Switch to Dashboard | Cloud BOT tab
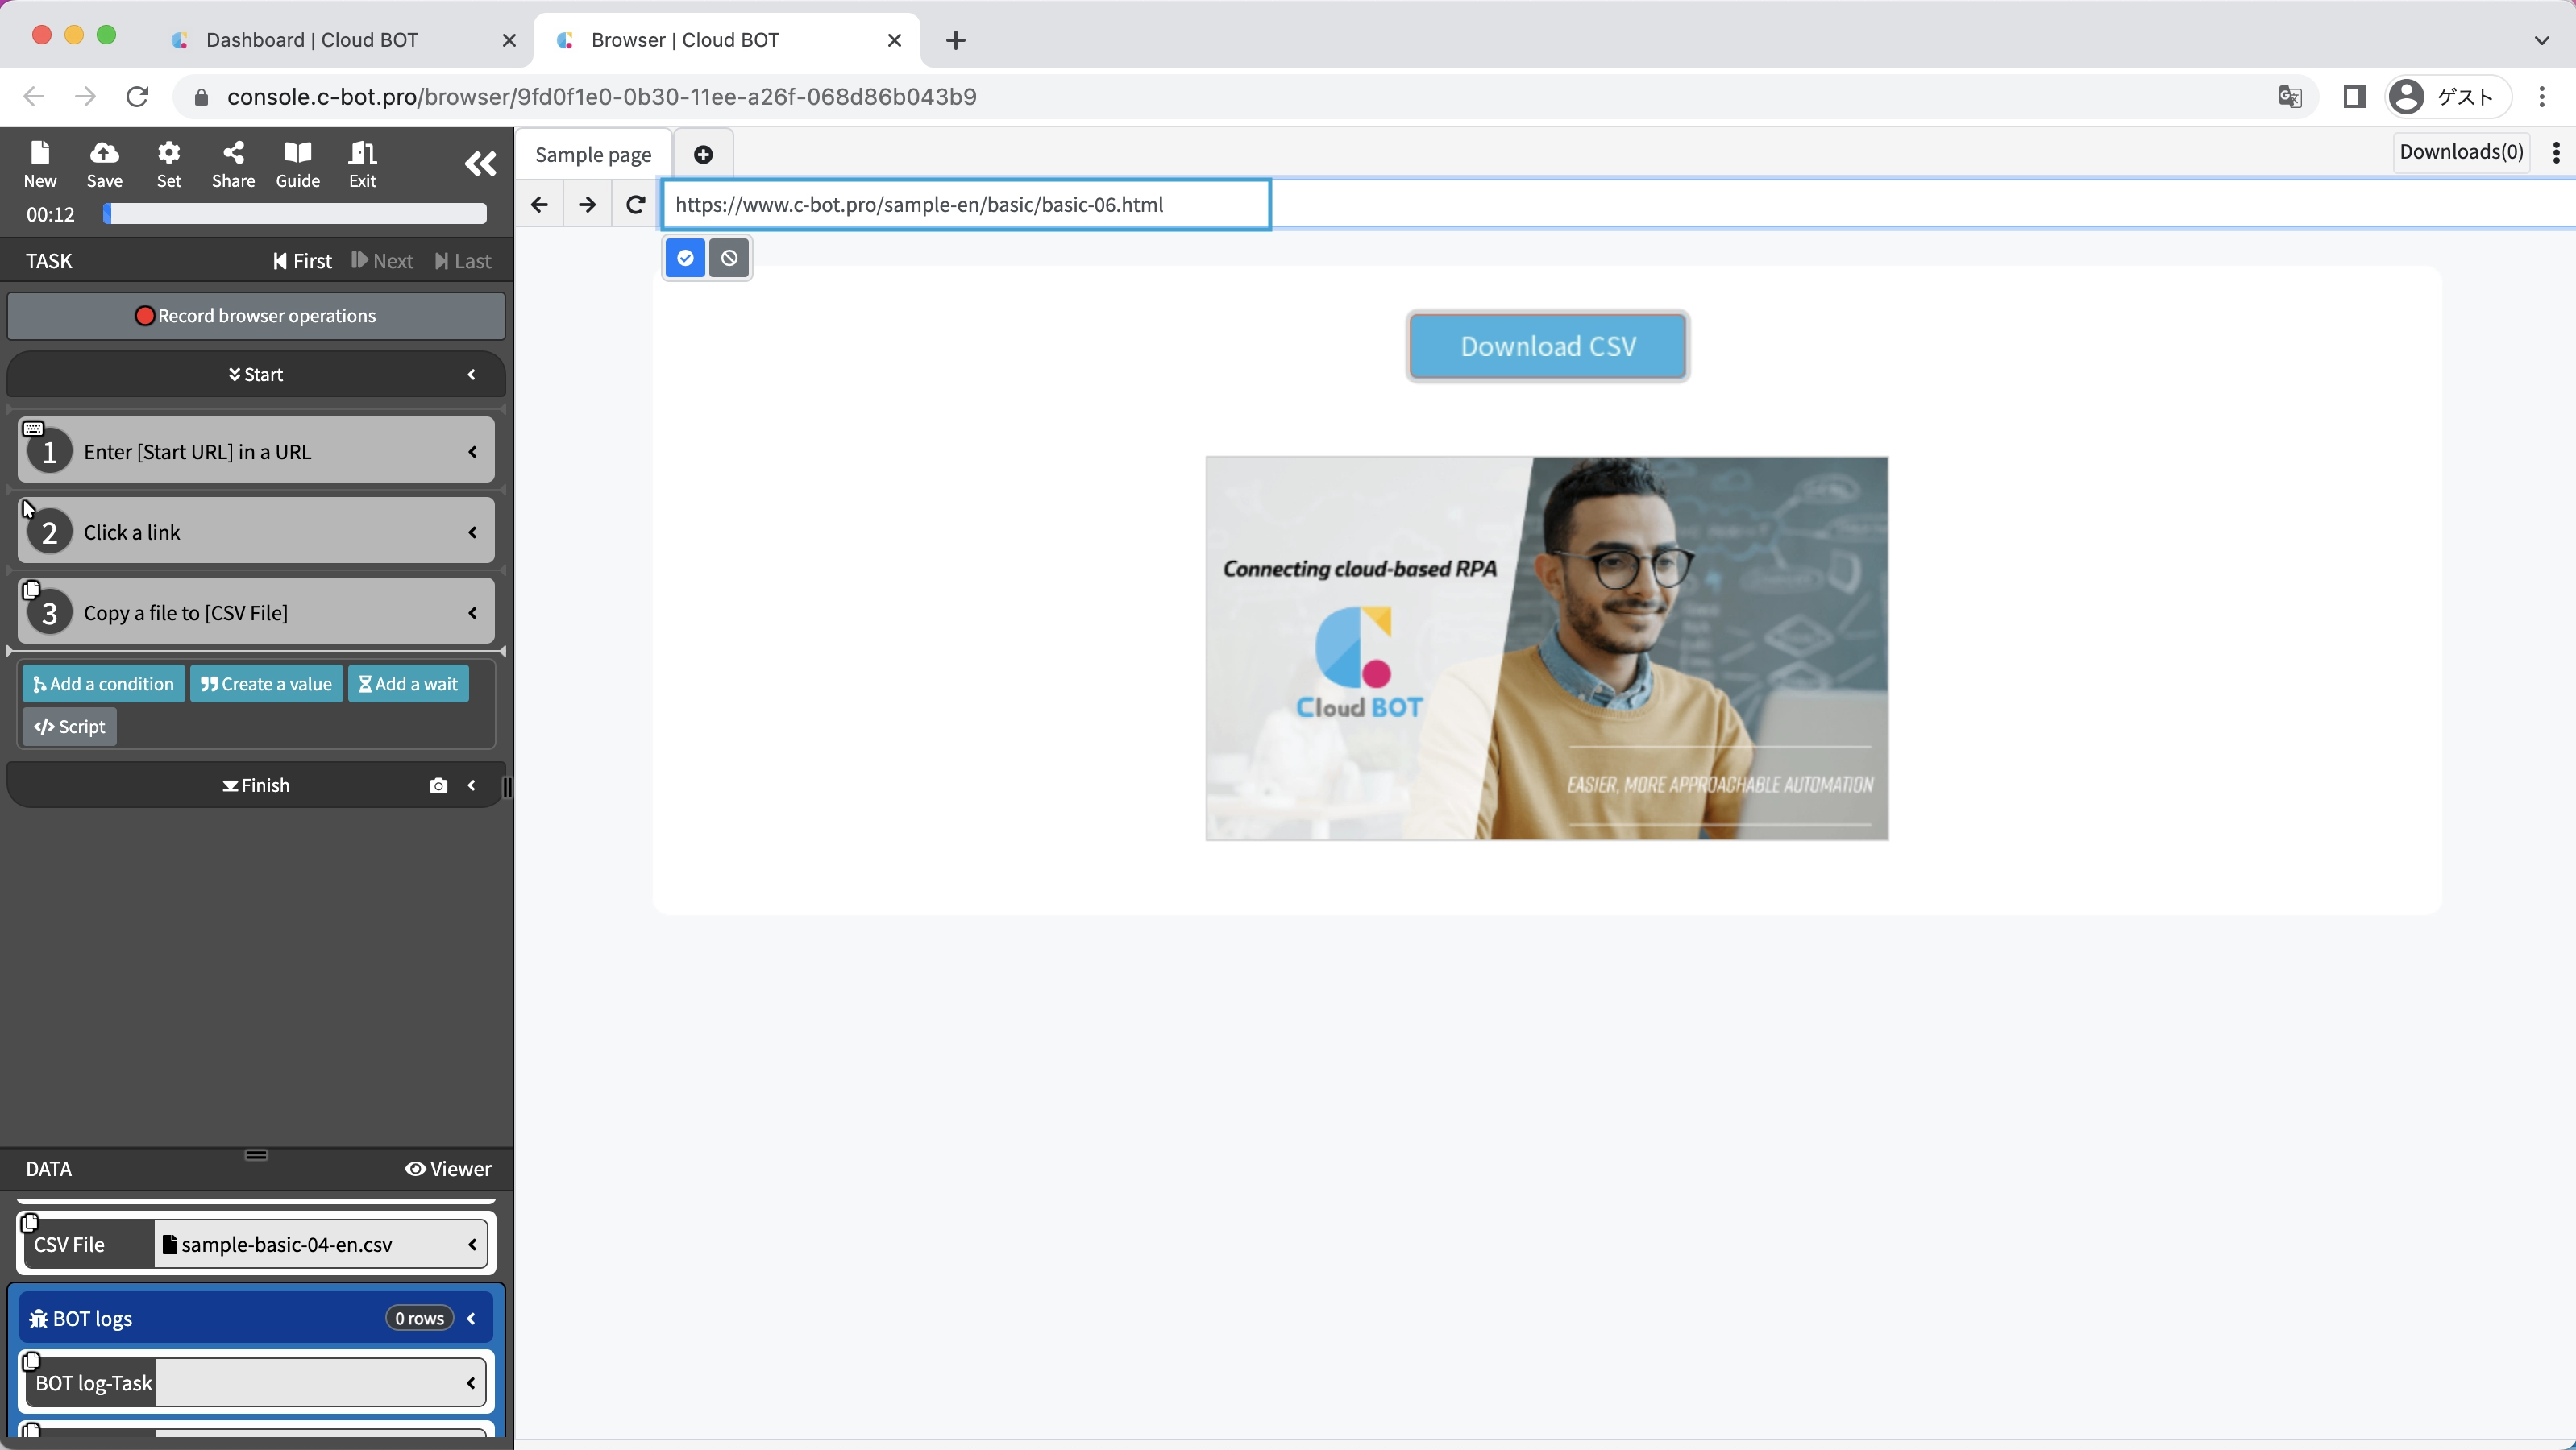 (x=312, y=40)
